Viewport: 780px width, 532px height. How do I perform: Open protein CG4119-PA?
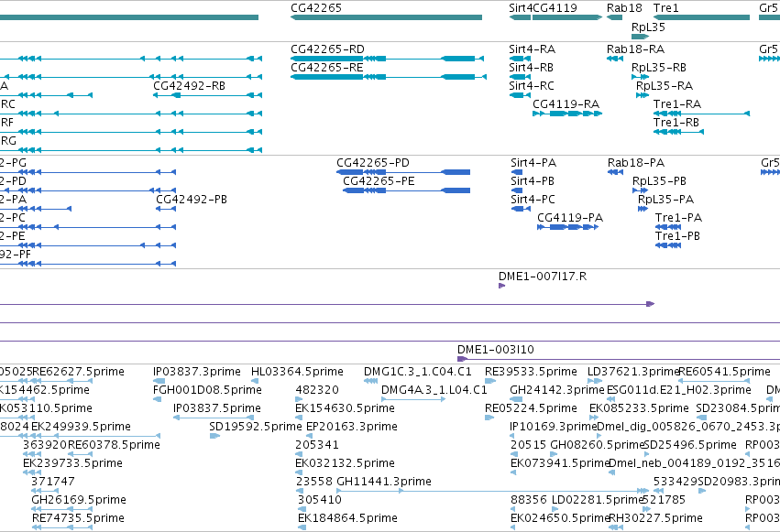pyautogui.click(x=570, y=218)
